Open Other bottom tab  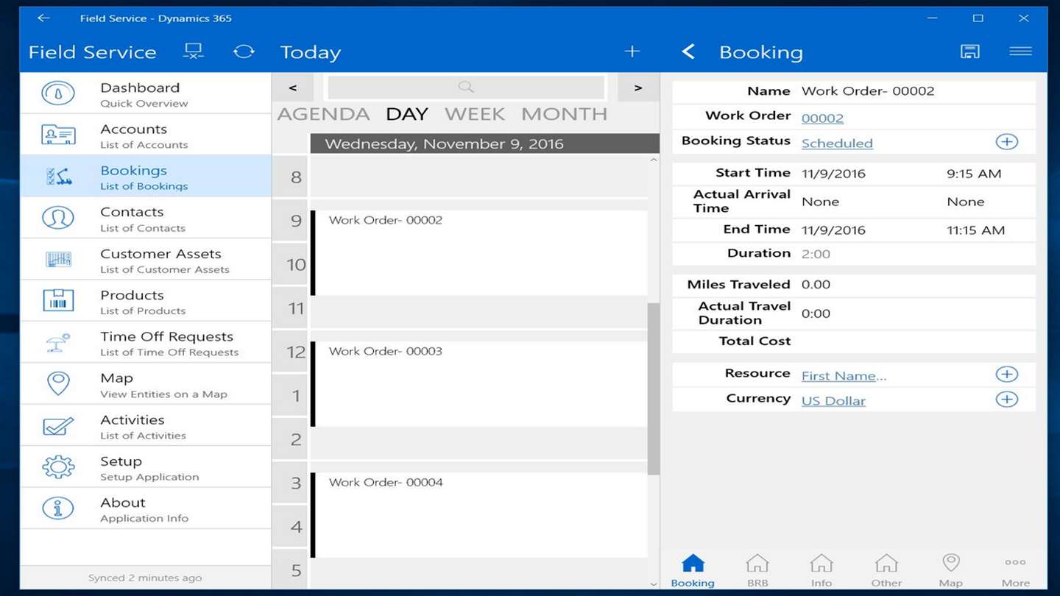pyautogui.click(x=886, y=570)
